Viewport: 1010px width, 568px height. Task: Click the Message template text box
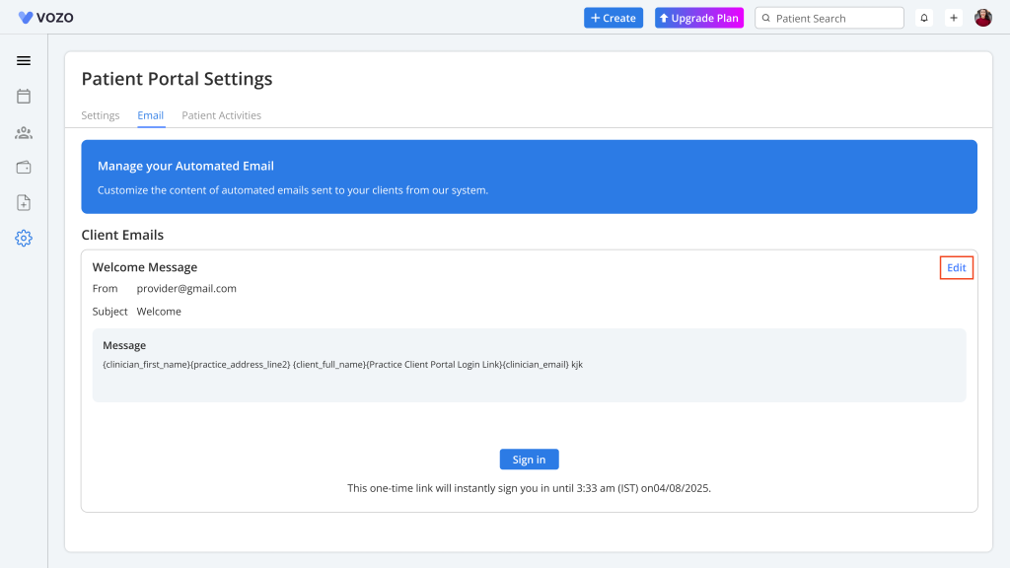tap(529, 365)
